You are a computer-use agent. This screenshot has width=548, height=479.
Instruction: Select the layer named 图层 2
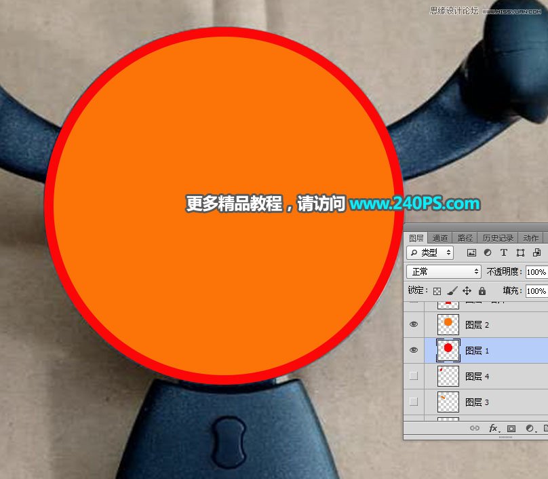point(477,325)
